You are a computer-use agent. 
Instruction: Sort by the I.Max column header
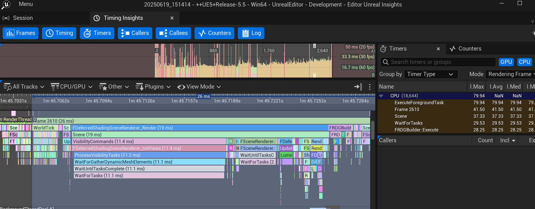coord(477,87)
